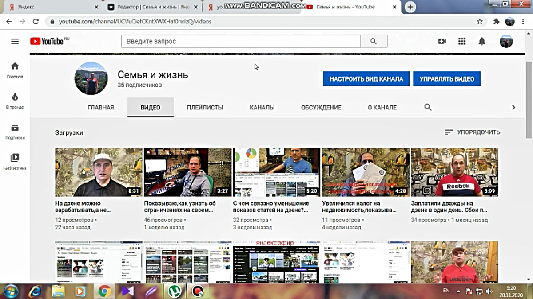Open the YouTube hamburger guide menu

[15, 41]
